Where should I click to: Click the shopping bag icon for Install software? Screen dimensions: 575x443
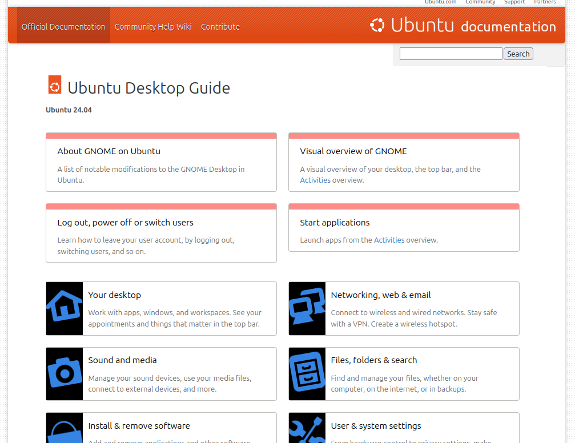pyautogui.click(x=64, y=430)
